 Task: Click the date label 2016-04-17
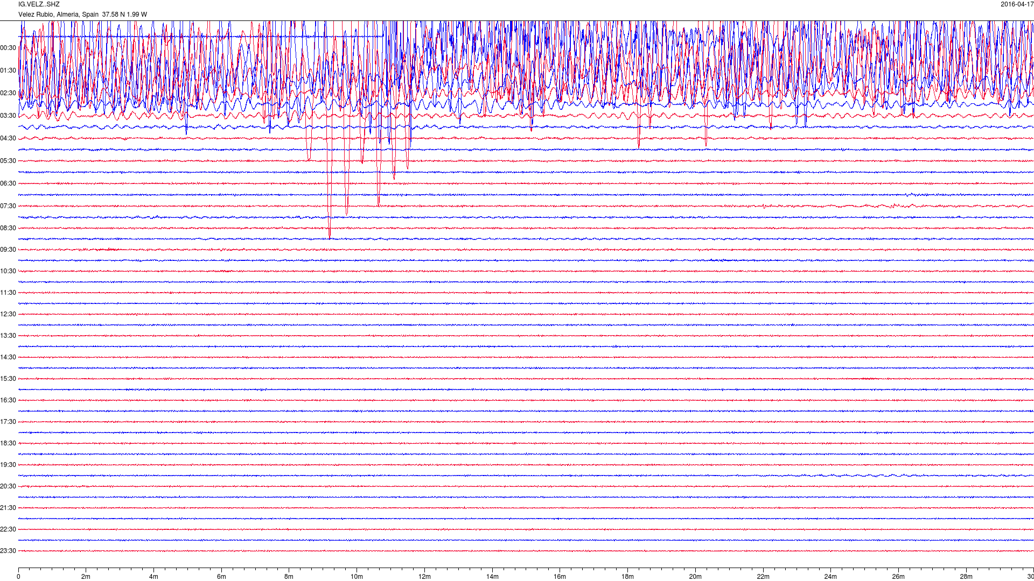[1017, 4]
